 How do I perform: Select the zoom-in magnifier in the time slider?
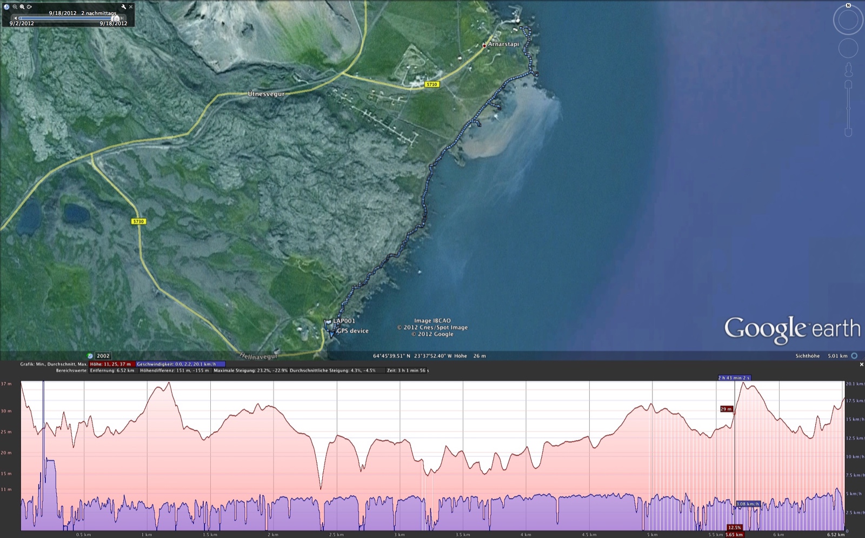(x=22, y=7)
